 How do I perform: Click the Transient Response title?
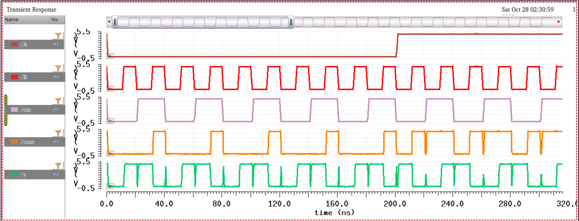[x=31, y=10]
